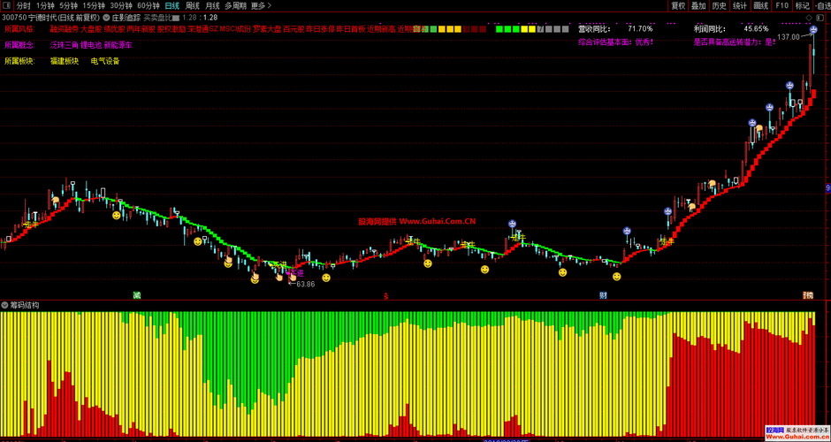Click the sad face icon at 137.00 peak
831x442 pixels.
click(813, 30)
